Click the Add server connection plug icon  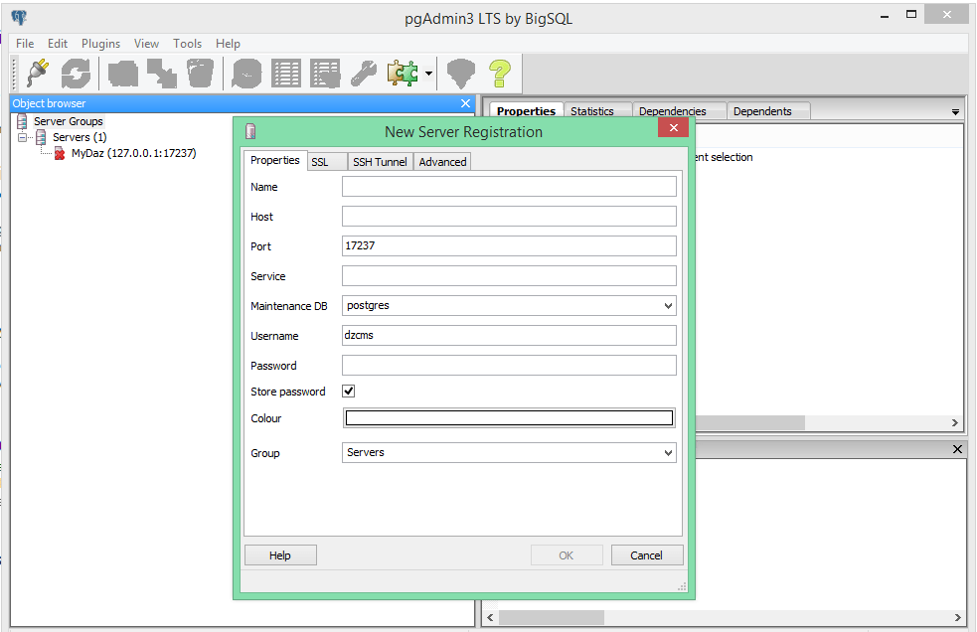(38, 73)
